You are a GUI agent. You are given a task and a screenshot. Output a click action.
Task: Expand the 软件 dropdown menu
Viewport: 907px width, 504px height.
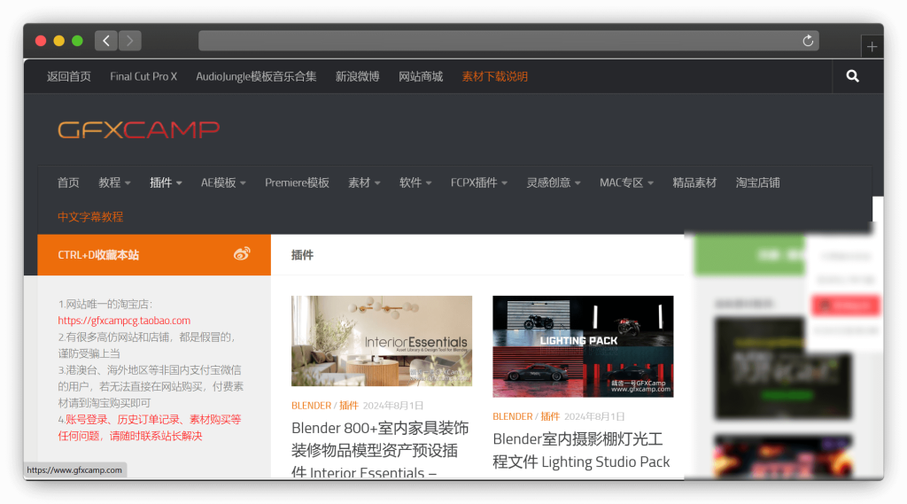pos(416,182)
